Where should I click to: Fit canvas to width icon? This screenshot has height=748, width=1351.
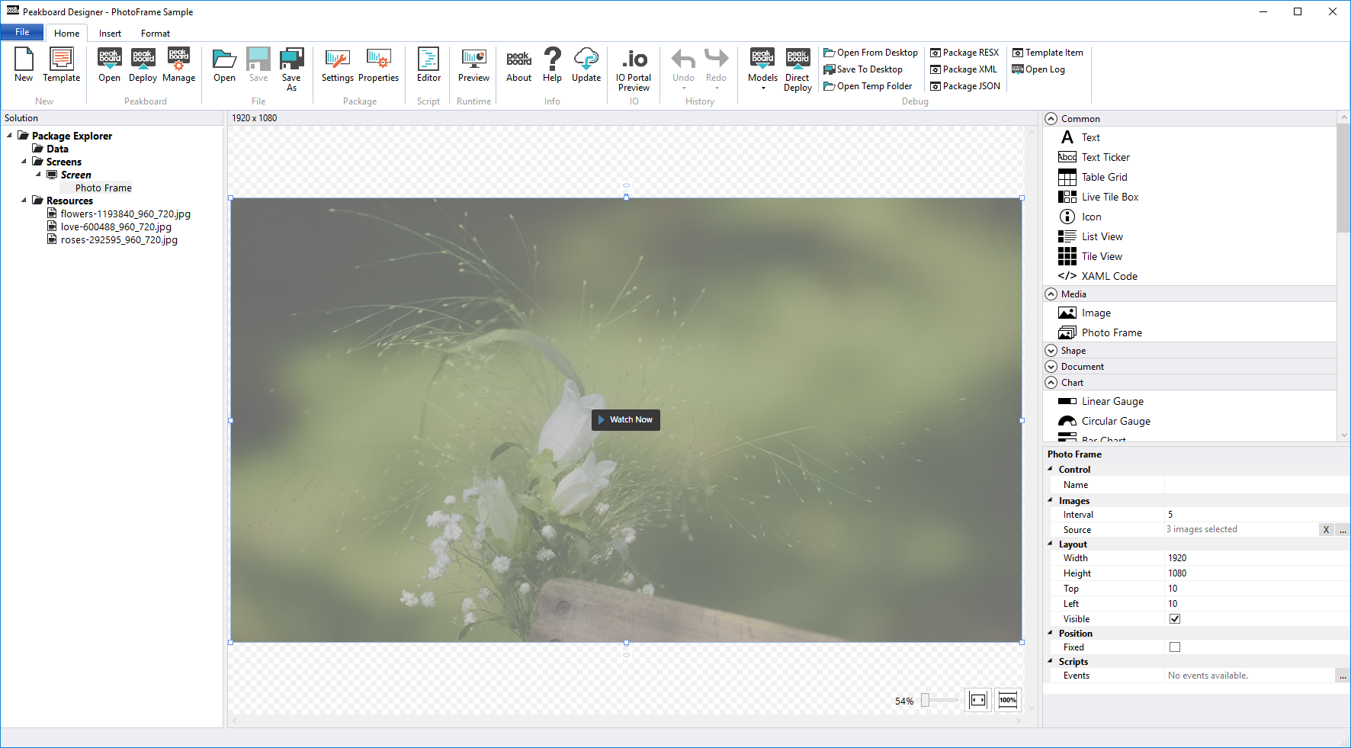point(977,700)
